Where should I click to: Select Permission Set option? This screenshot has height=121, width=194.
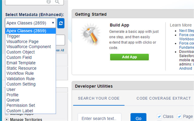[x=21, y=105]
